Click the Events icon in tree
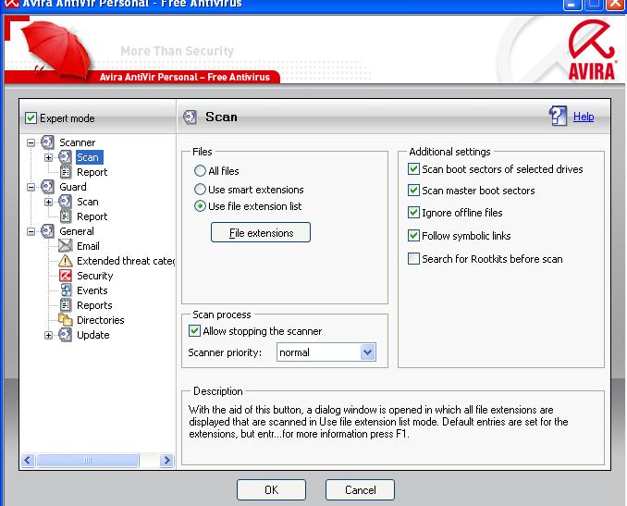This screenshot has width=627, height=506. pos(66,290)
